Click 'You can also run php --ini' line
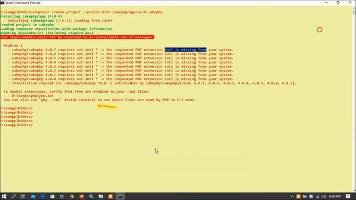The image size is (356, 200). point(100,100)
